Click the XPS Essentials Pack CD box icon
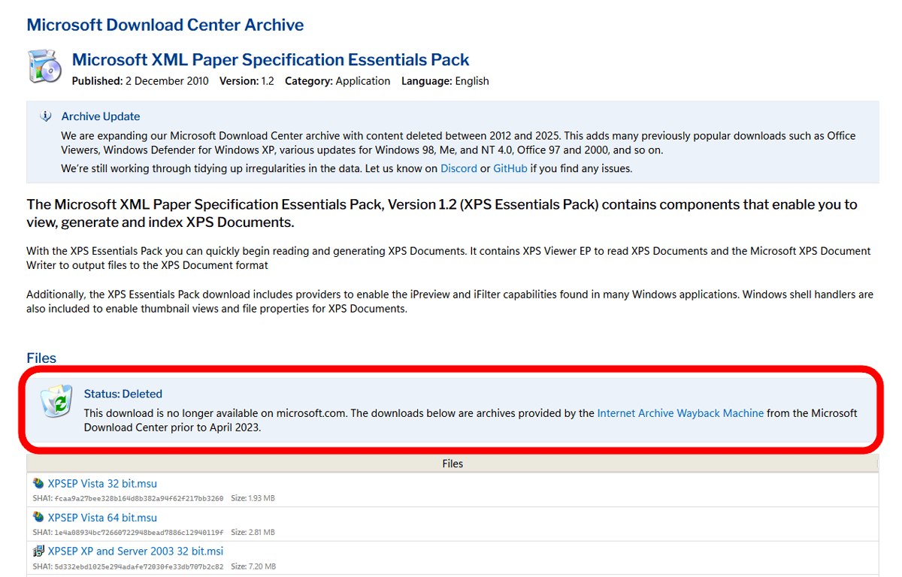902x577 pixels. 44,66
